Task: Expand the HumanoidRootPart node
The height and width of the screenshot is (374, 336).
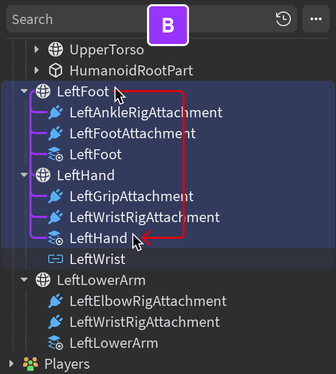Action: tap(36, 70)
